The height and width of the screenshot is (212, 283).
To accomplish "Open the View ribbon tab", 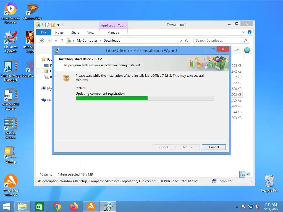I will click(91, 33).
